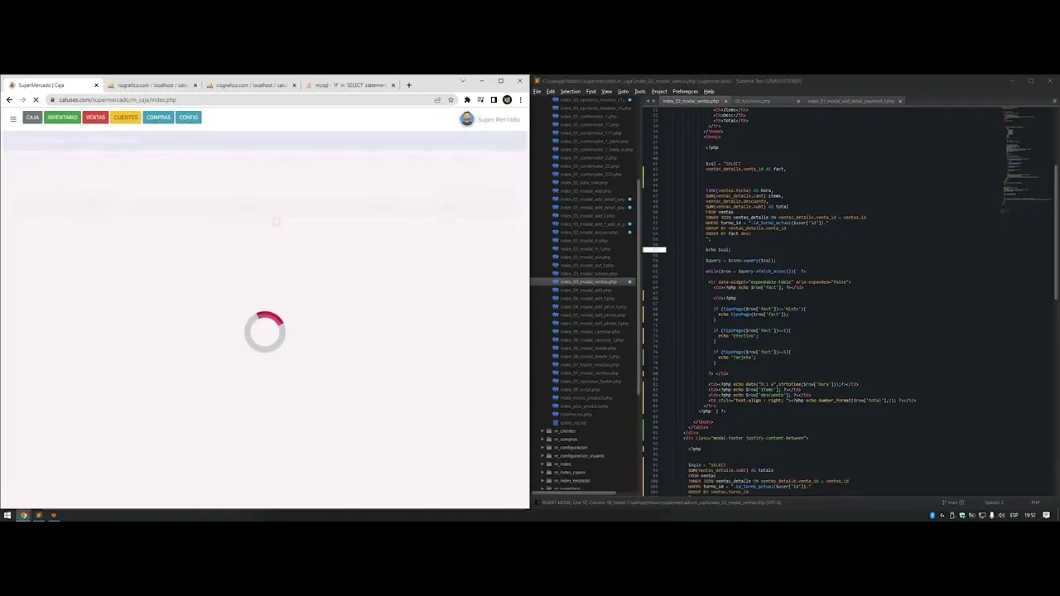
Task: Change syntax via PHP status item
Action: click(x=1035, y=502)
